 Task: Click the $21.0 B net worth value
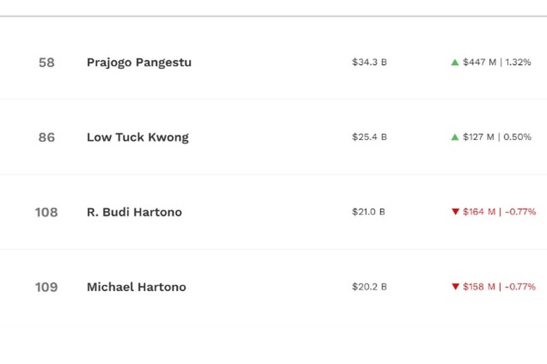tap(368, 212)
